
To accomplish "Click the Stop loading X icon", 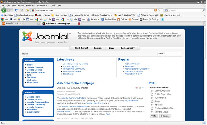I will coord(22,10).
